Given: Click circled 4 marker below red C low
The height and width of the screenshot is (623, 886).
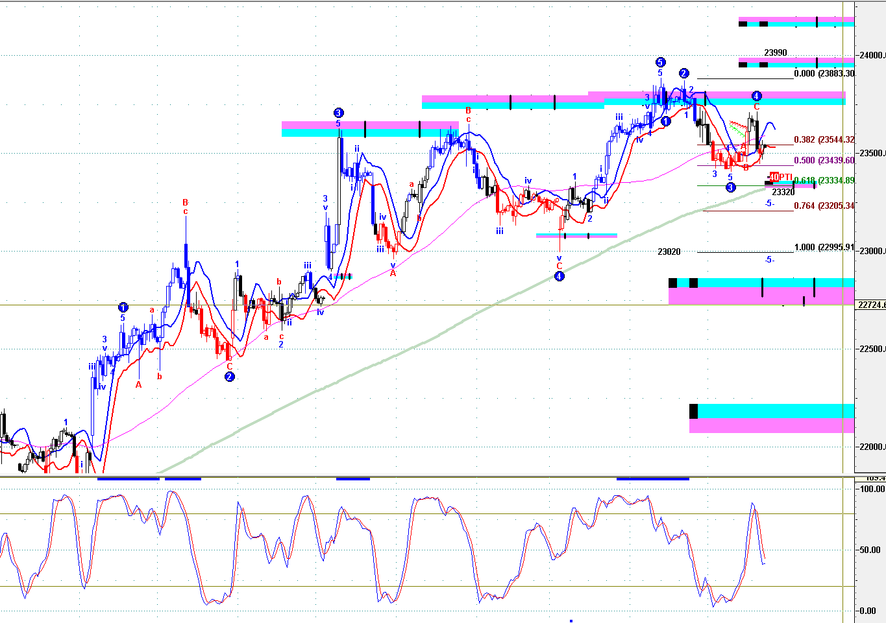Looking at the screenshot, I should 559,276.
